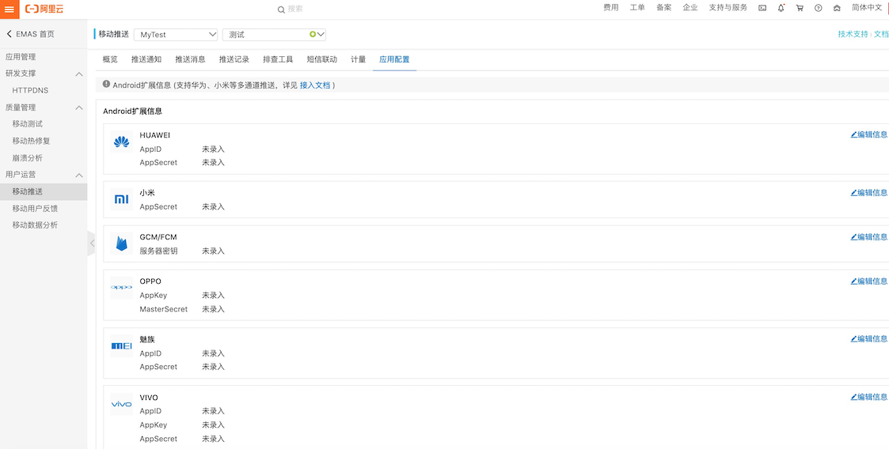Open 移动测试 in sidebar
Screen dimensions: 889x449
click(27, 124)
